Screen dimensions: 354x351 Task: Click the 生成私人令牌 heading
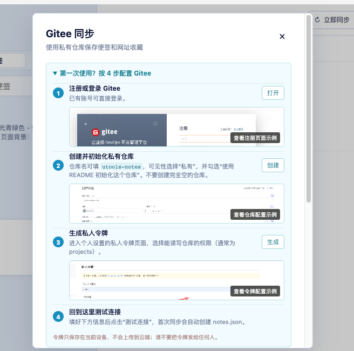click(x=88, y=233)
